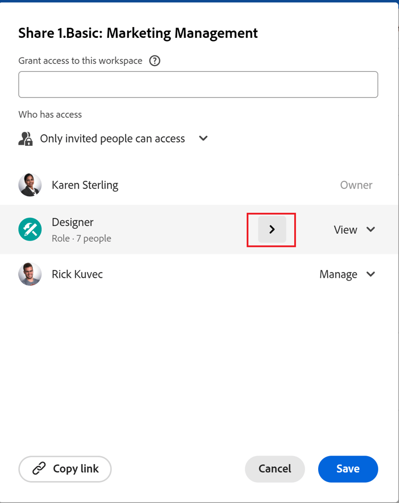Open the 'Only invited people can access' dropdown
The height and width of the screenshot is (503, 399).
tap(203, 138)
